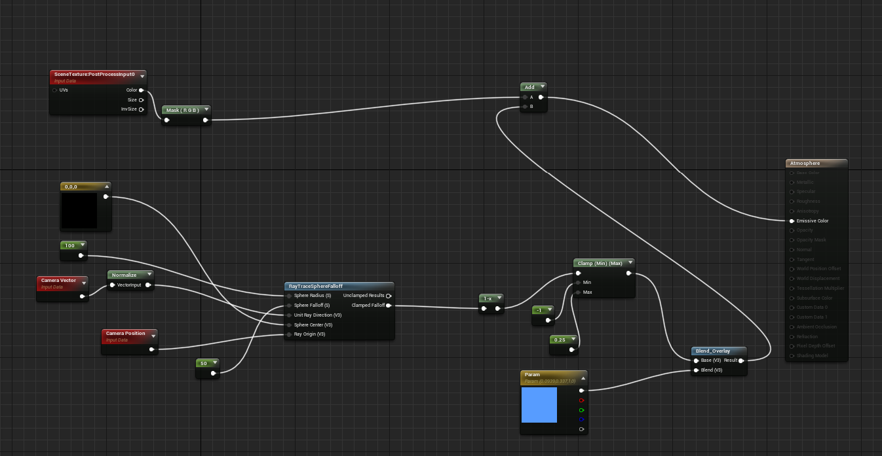Click the Result (V3) pin on Blend_Overlay
Viewport: 882px width, 456px height.
pos(742,360)
